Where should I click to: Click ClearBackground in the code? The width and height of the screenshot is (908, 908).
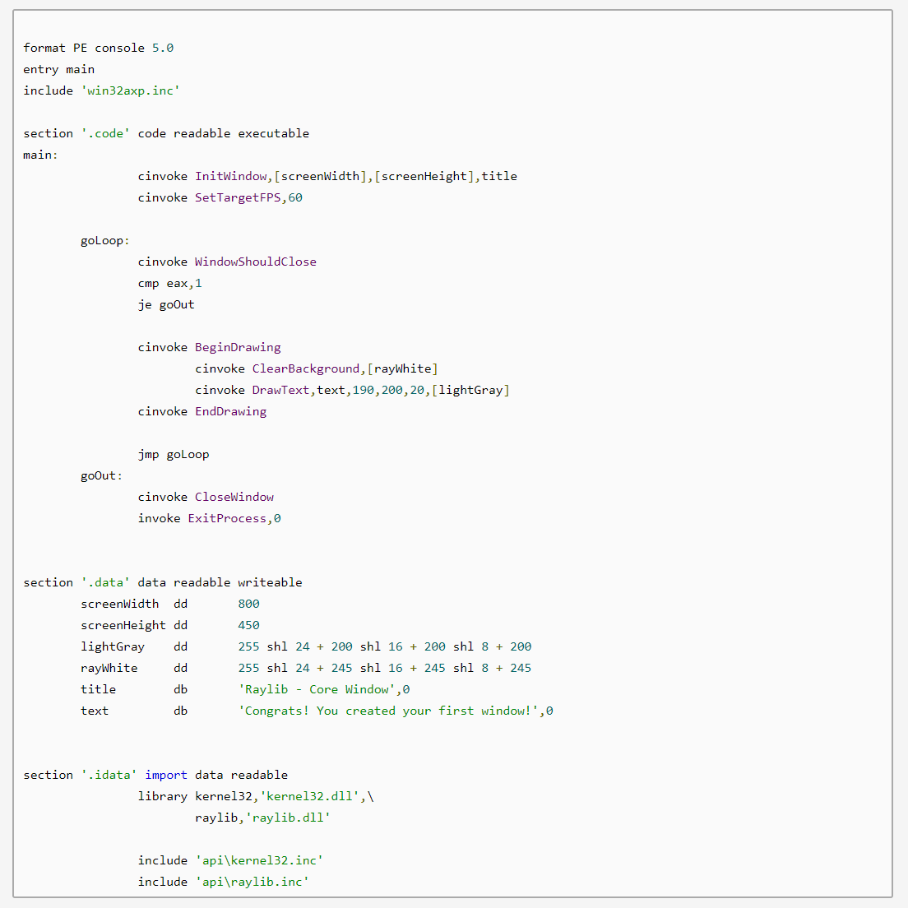306,369
